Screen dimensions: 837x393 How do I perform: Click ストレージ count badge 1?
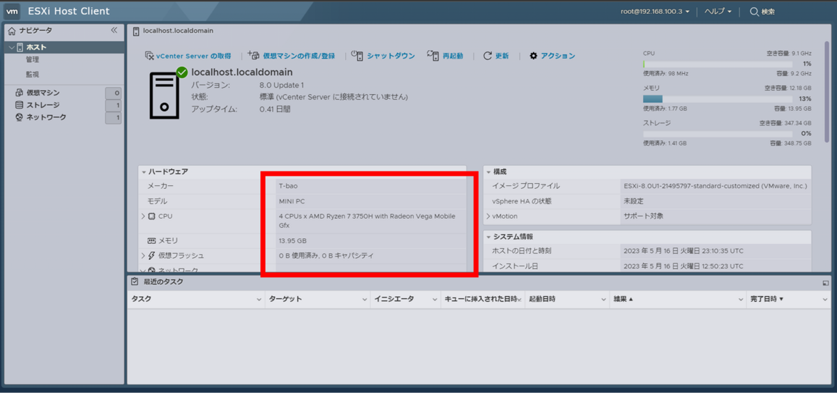(114, 105)
